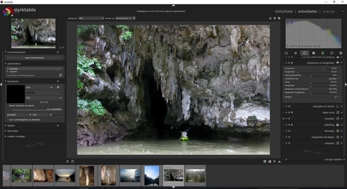Adjust the schaduwen slider

tap(311, 69)
